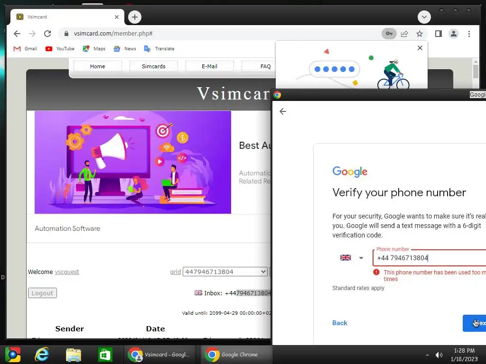
Task: Open the YouTube bookmark
Action: click(60, 49)
